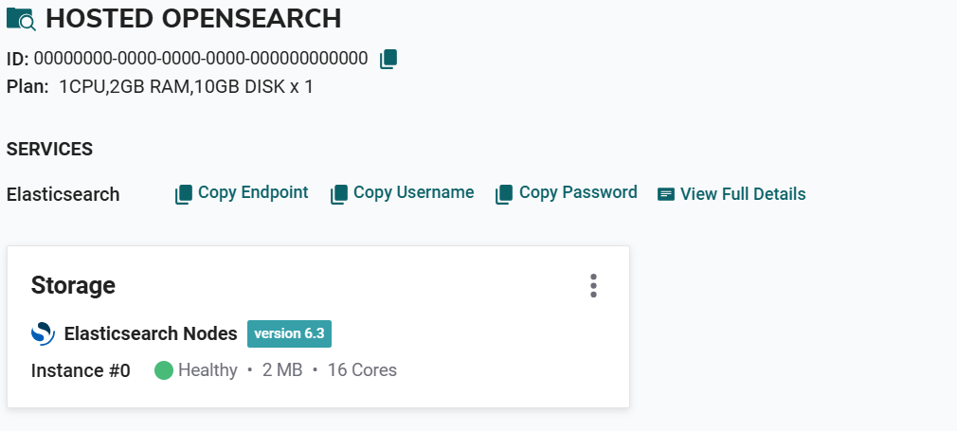Click the Elasticsearch Nodes logo icon
This screenshot has width=957, height=431.
click(x=44, y=333)
